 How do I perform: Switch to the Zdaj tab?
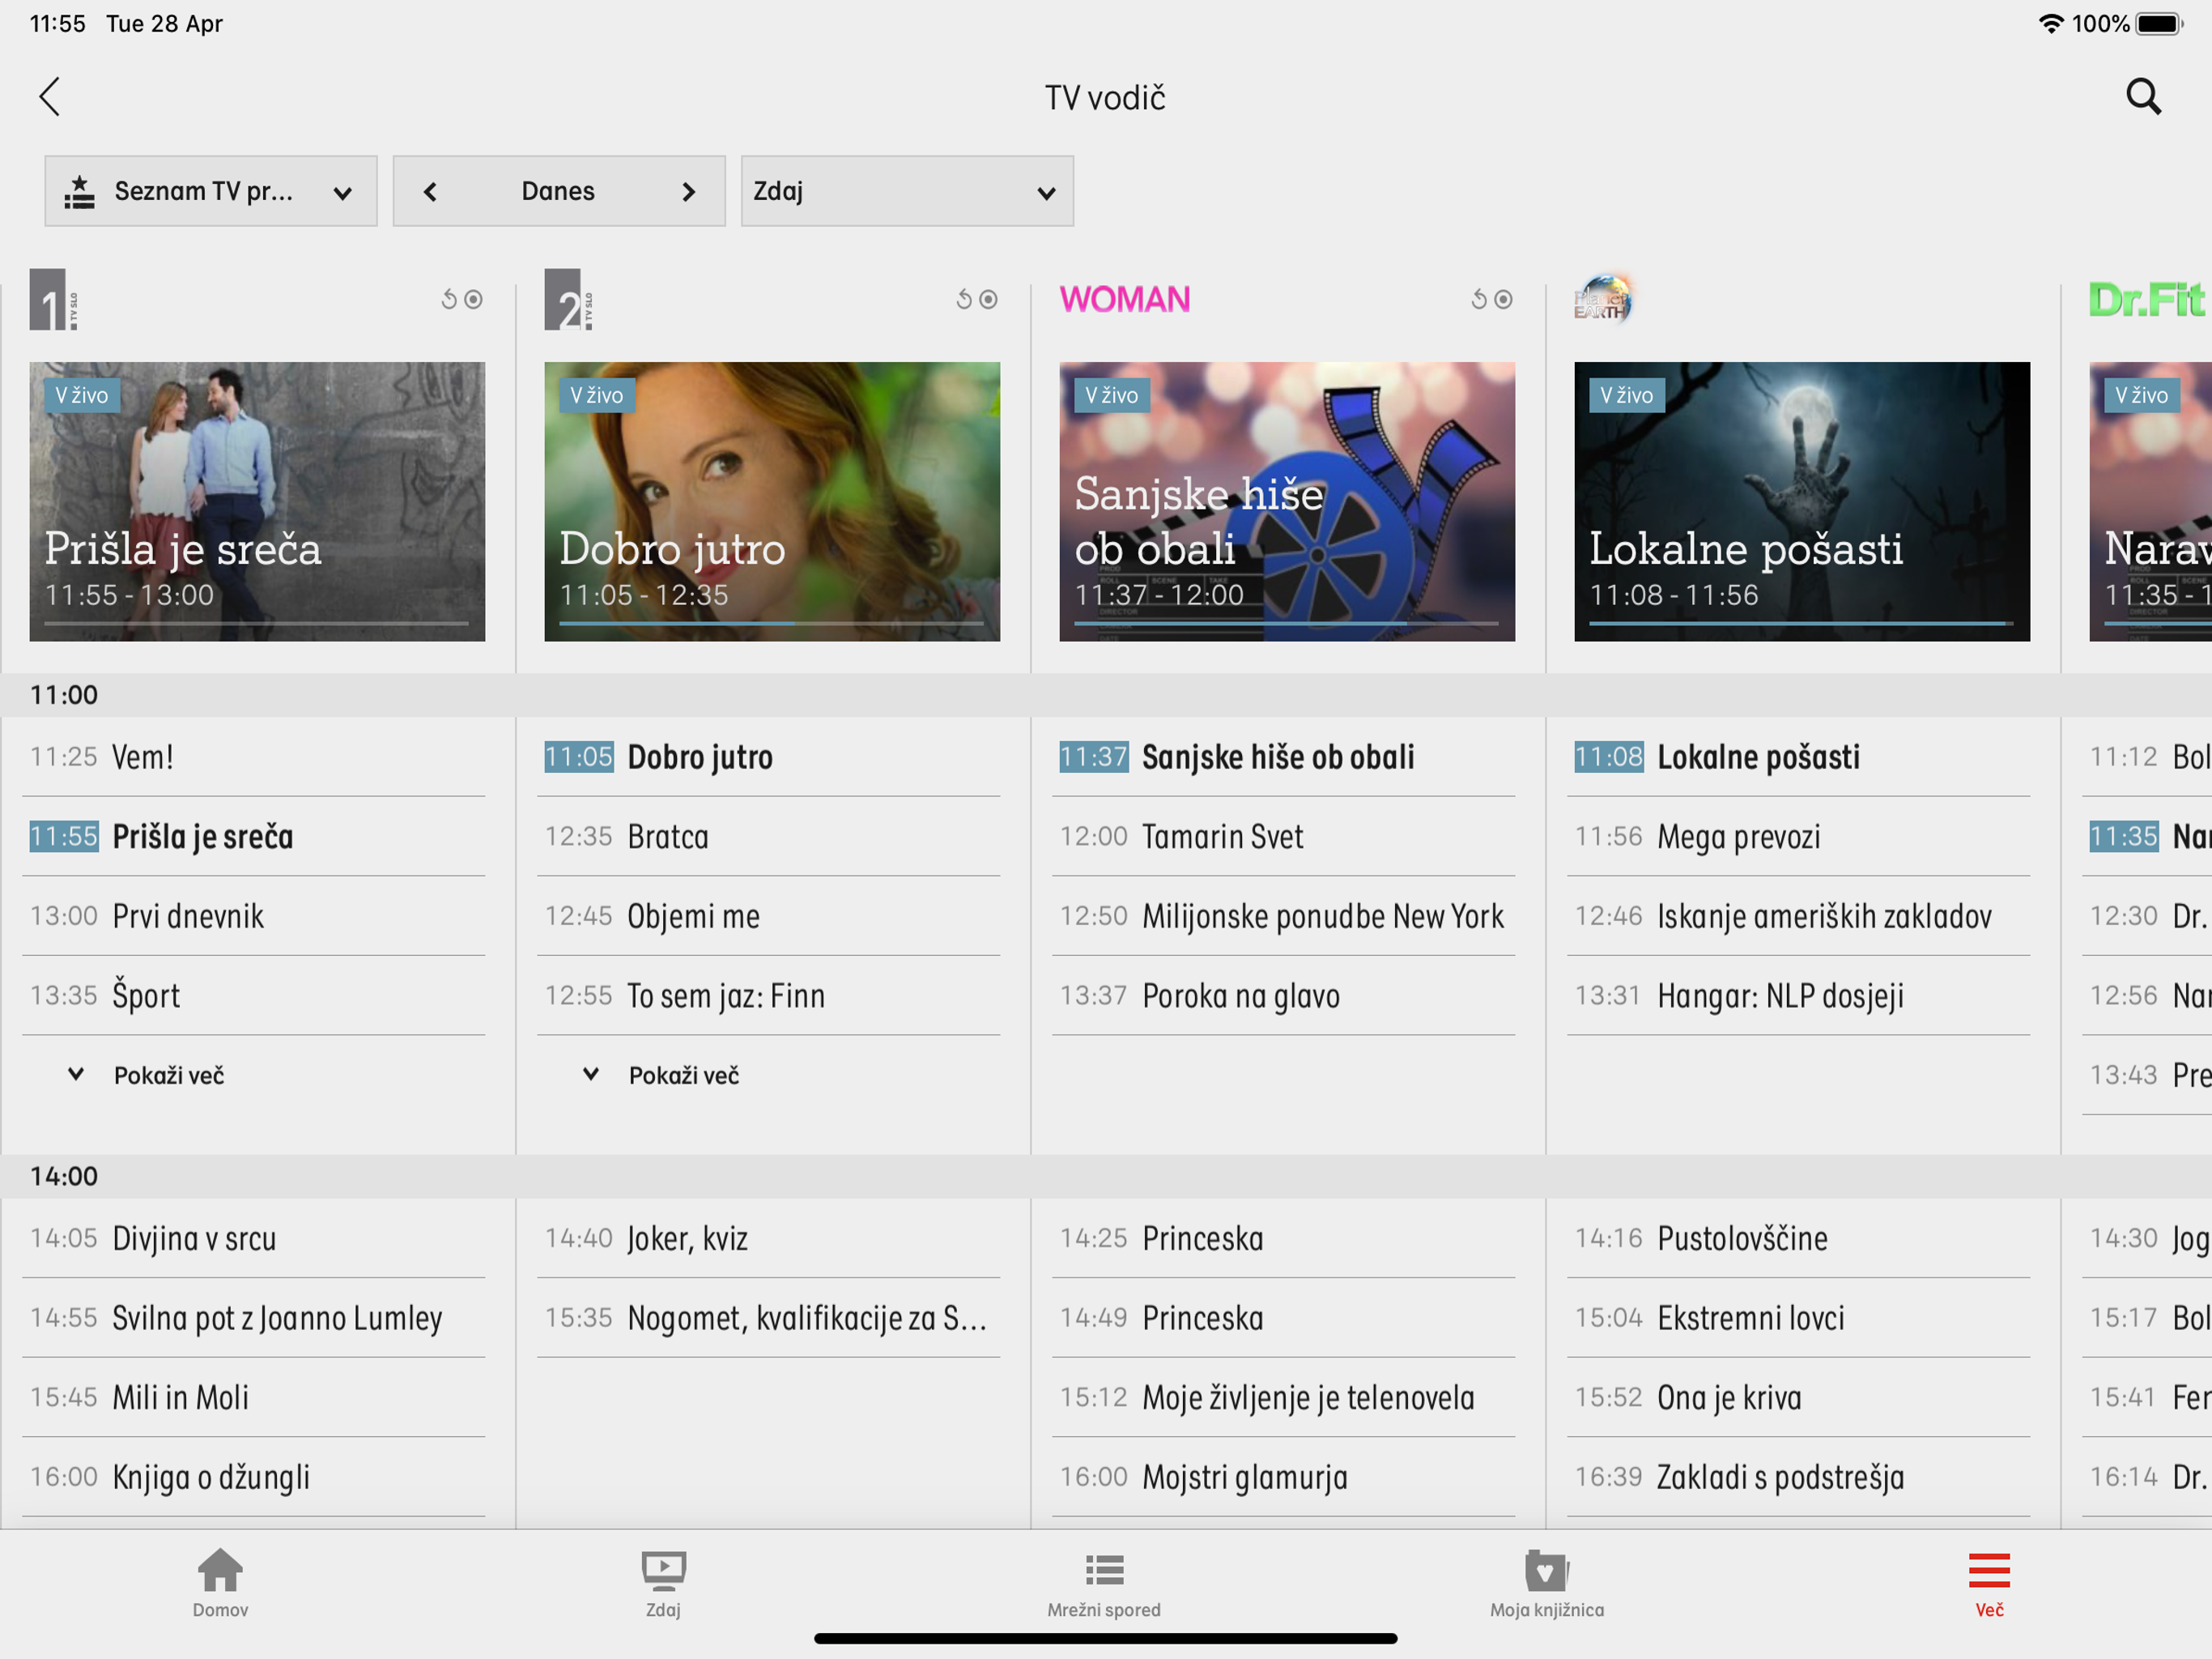point(663,1584)
